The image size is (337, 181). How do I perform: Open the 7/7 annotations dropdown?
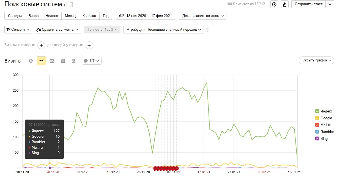[92, 61]
